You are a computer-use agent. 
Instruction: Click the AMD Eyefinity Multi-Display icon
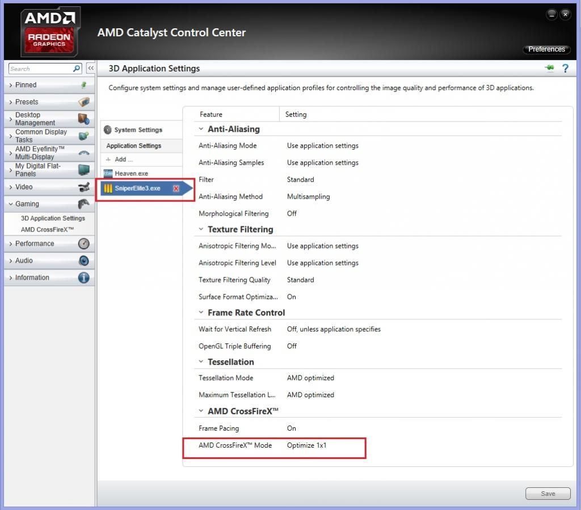pyautogui.click(x=84, y=153)
